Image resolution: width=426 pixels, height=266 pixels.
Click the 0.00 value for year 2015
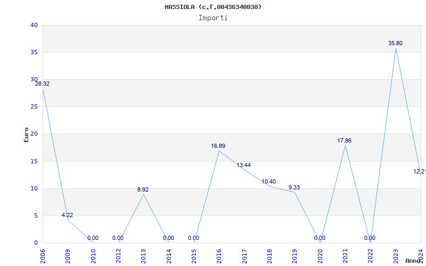193,238
